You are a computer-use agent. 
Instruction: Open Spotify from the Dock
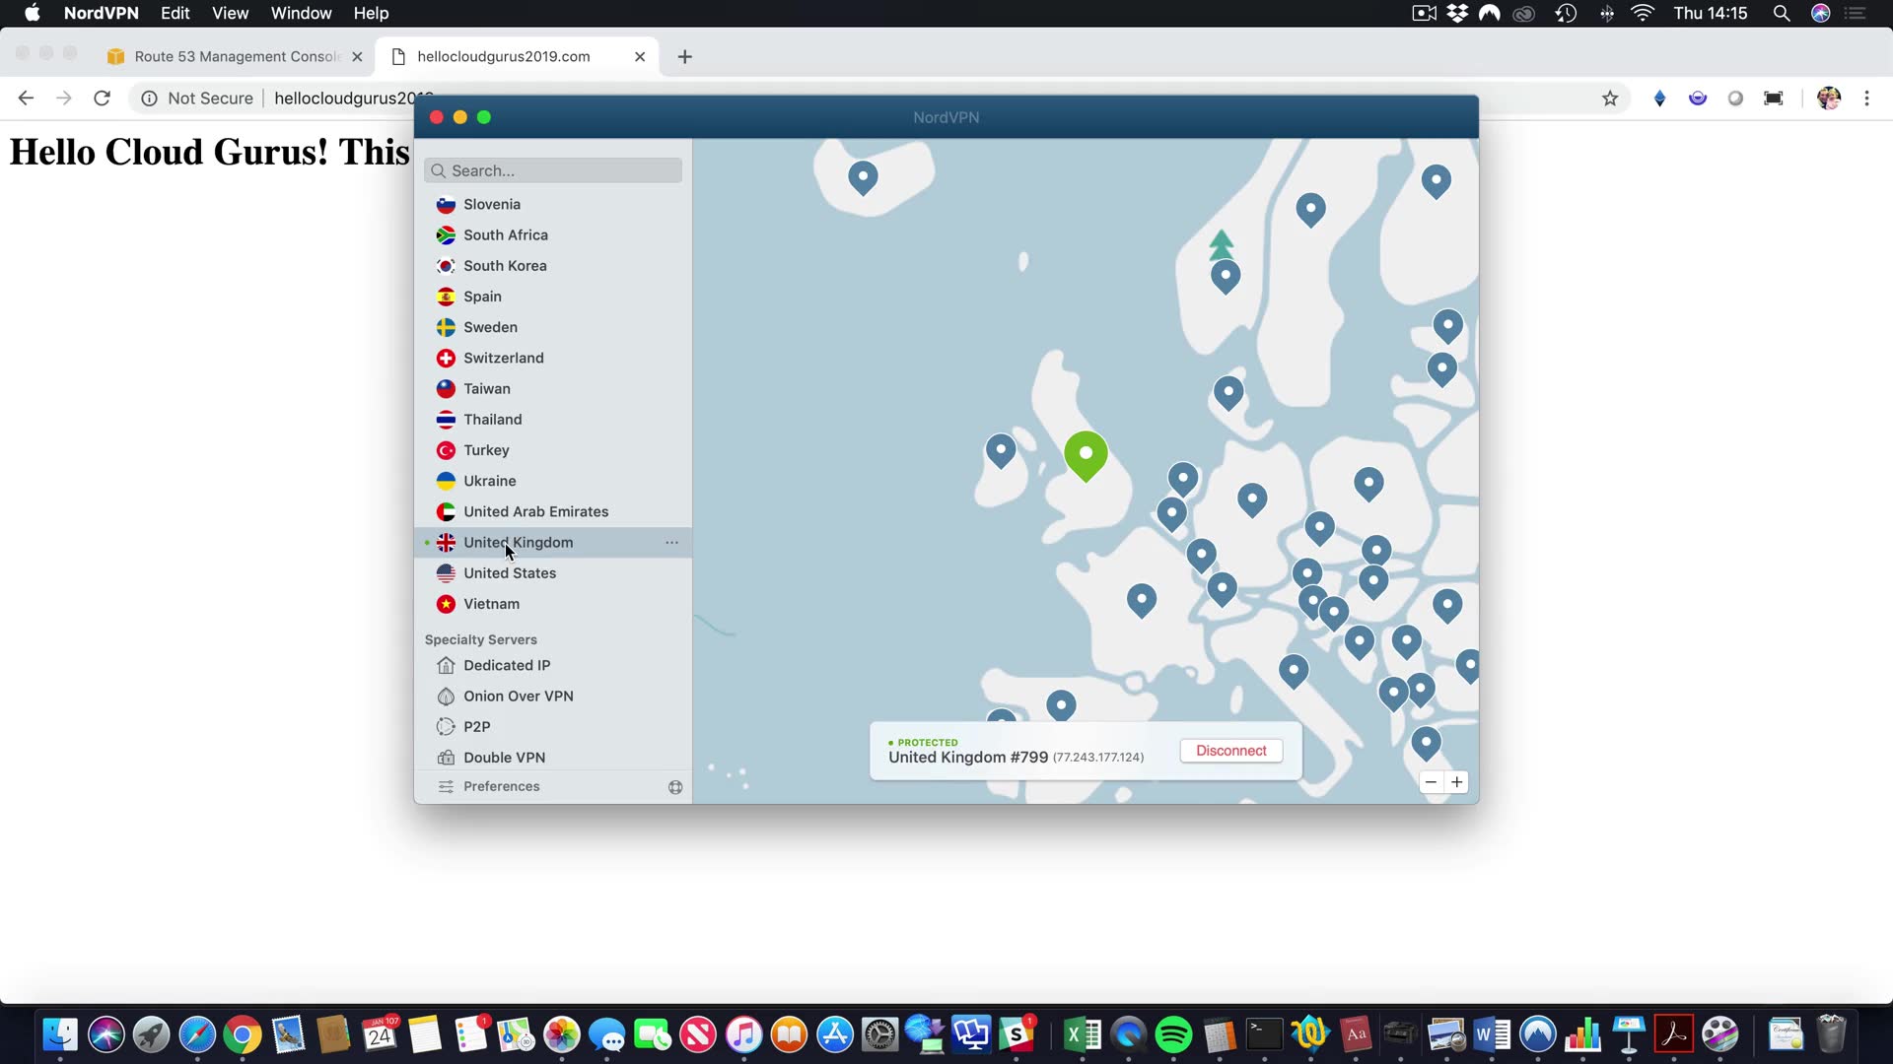click(x=1173, y=1034)
